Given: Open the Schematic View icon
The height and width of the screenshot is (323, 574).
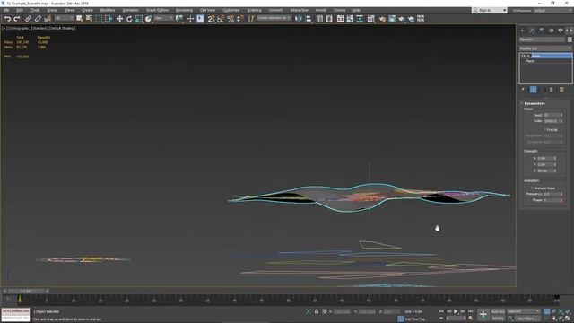Looking at the screenshot, I should [x=360, y=19].
